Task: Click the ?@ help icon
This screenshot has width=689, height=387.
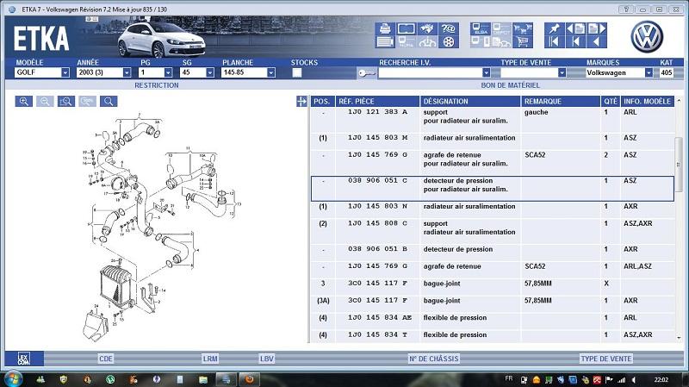Action: click(448, 28)
